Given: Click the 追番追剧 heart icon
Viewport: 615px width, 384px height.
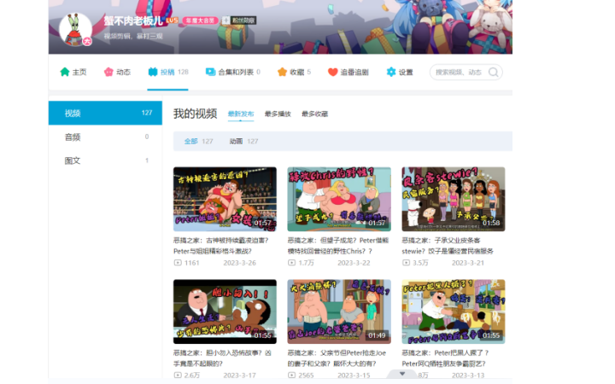Looking at the screenshot, I should point(332,72).
